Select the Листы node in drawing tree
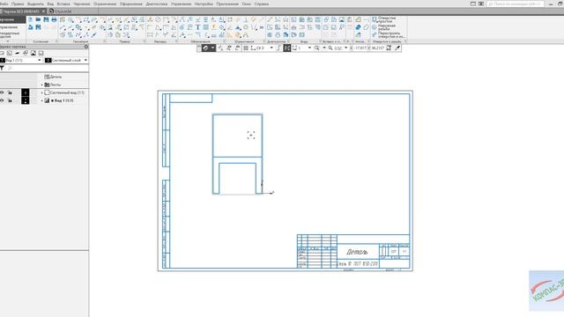Image resolution: width=564 pixels, height=317 pixels. click(x=53, y=85)
